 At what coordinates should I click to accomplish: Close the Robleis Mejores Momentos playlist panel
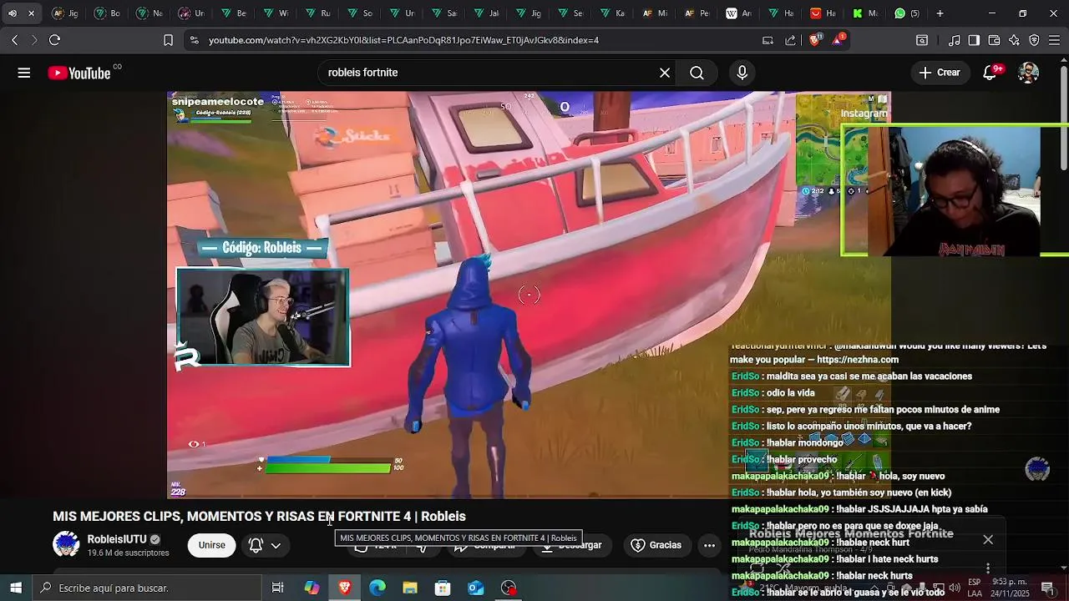click(988, 540)
